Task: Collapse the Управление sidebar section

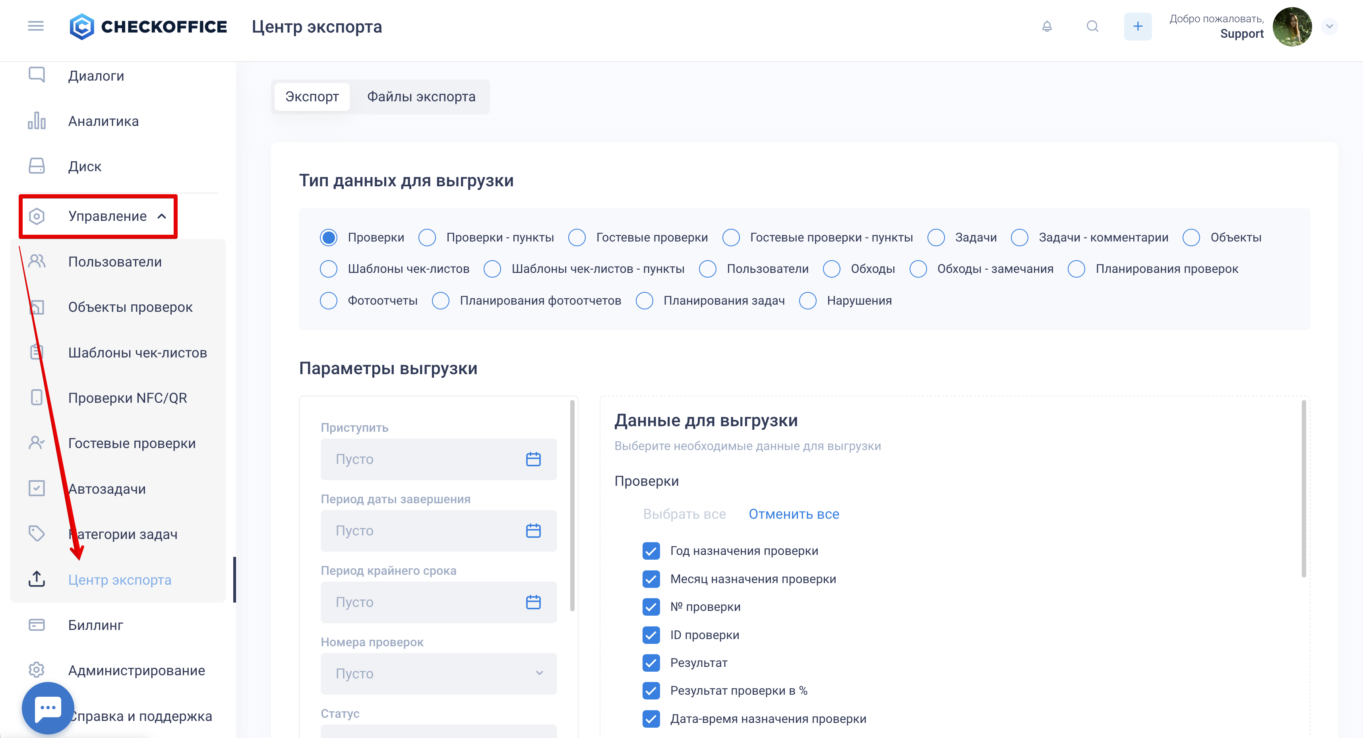Action: 161,216
